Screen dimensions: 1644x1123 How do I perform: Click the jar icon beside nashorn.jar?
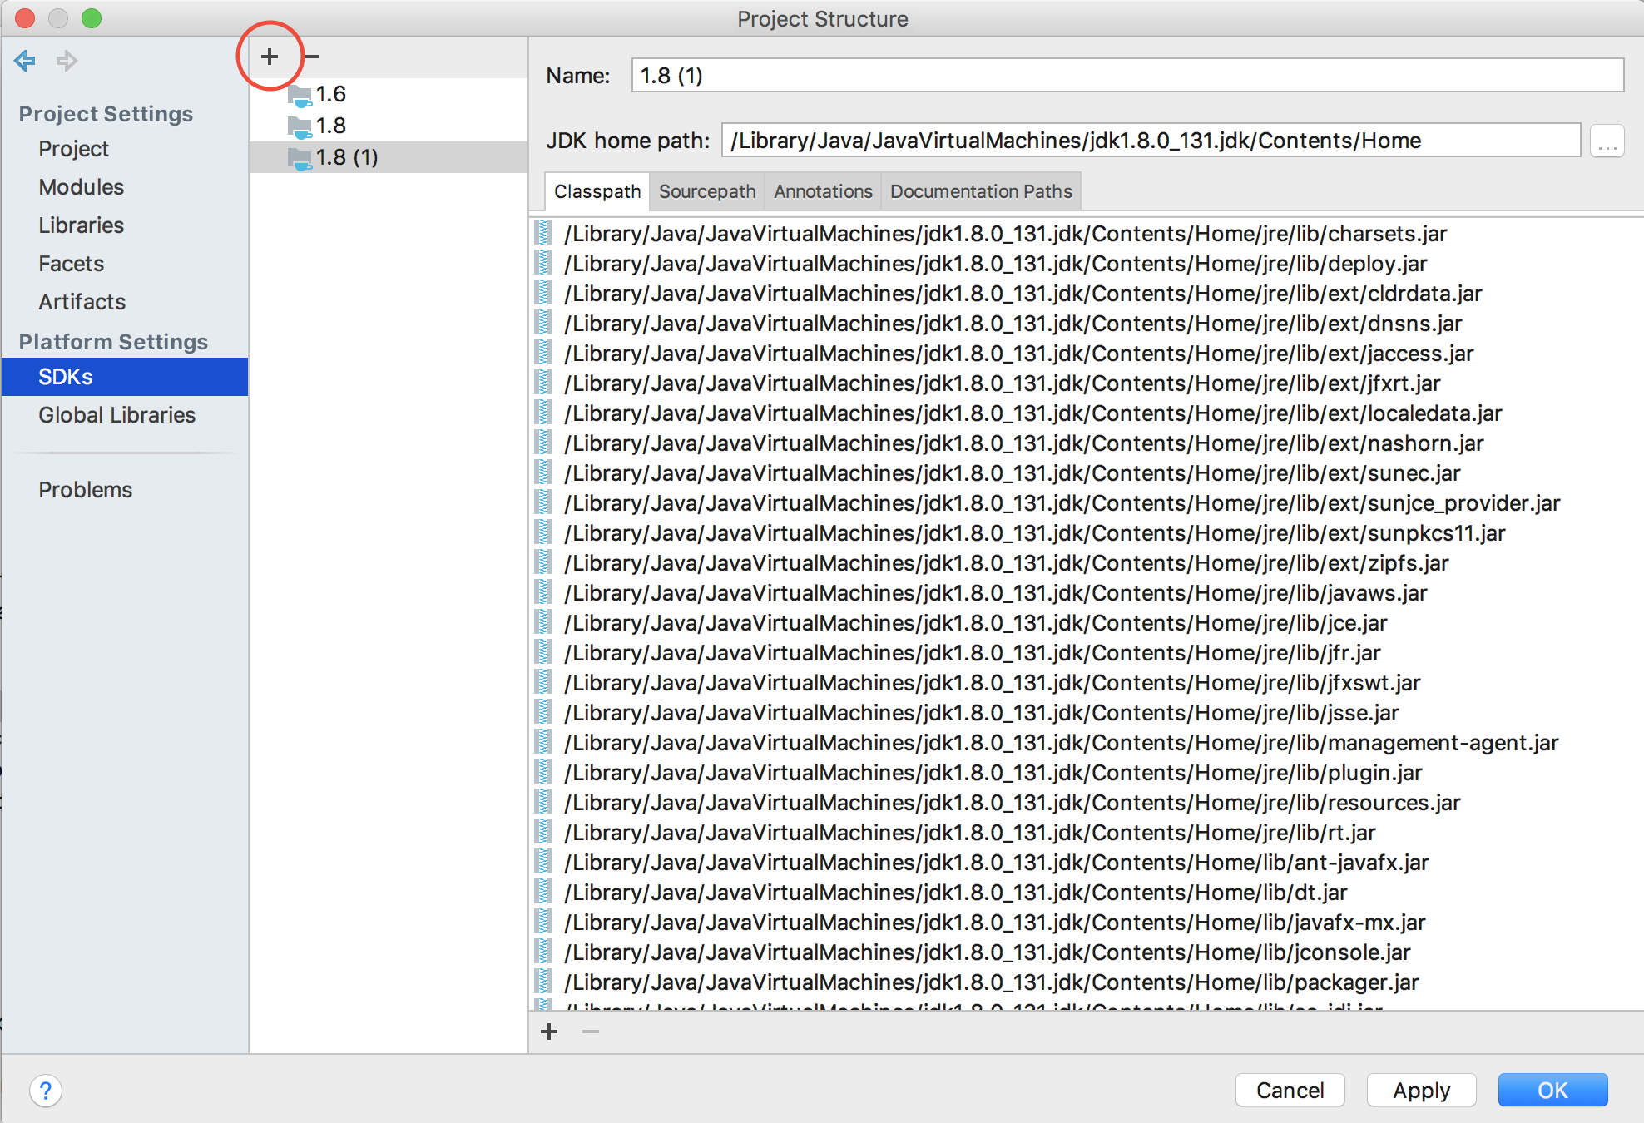[x=543, y=443]
